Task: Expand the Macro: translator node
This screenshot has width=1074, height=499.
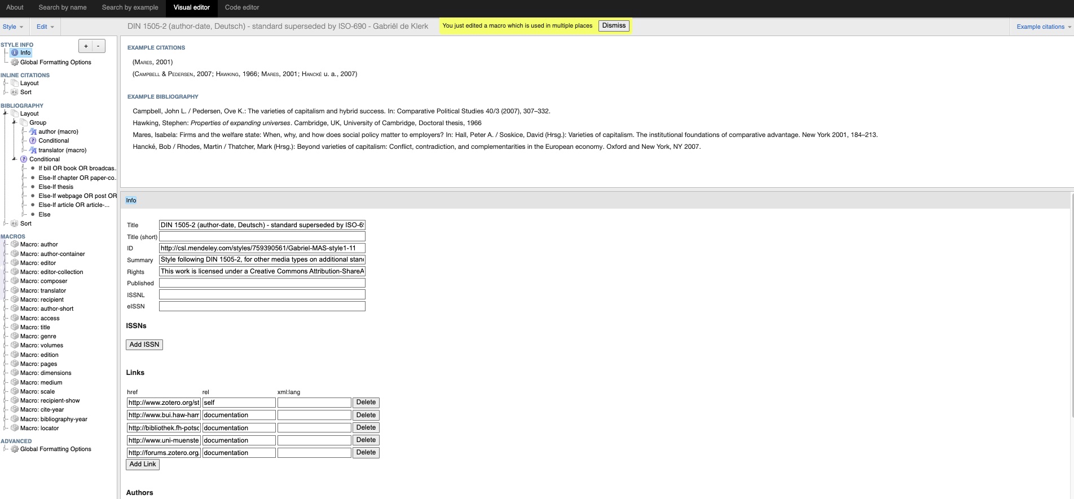Action: tap(5, 291)
